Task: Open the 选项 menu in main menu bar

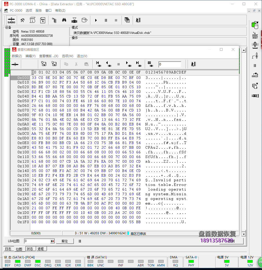Action: click(29, 11)
